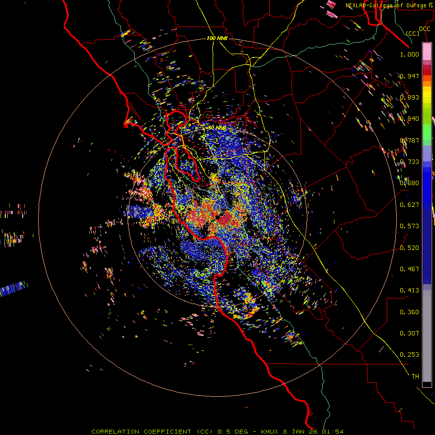
Task: Click the TH threshold label at scale bottom
Action: pyautogui.click(x=415, y=377)
